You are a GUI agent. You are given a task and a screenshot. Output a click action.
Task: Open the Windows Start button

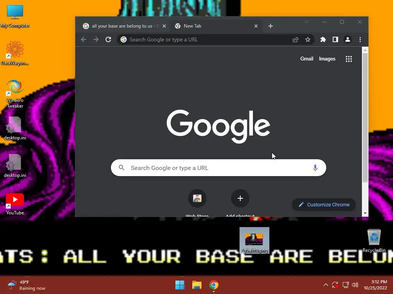(x=180, y=285)
